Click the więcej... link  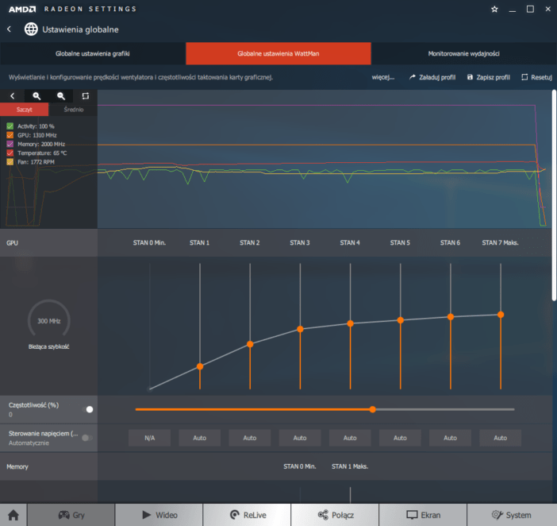tap(383, 77)
